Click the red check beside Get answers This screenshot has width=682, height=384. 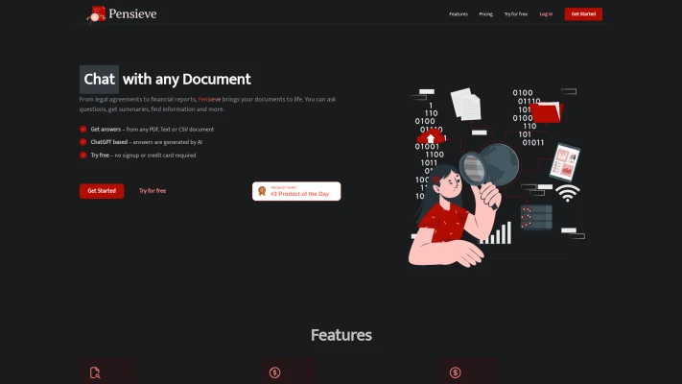[83, 129]
